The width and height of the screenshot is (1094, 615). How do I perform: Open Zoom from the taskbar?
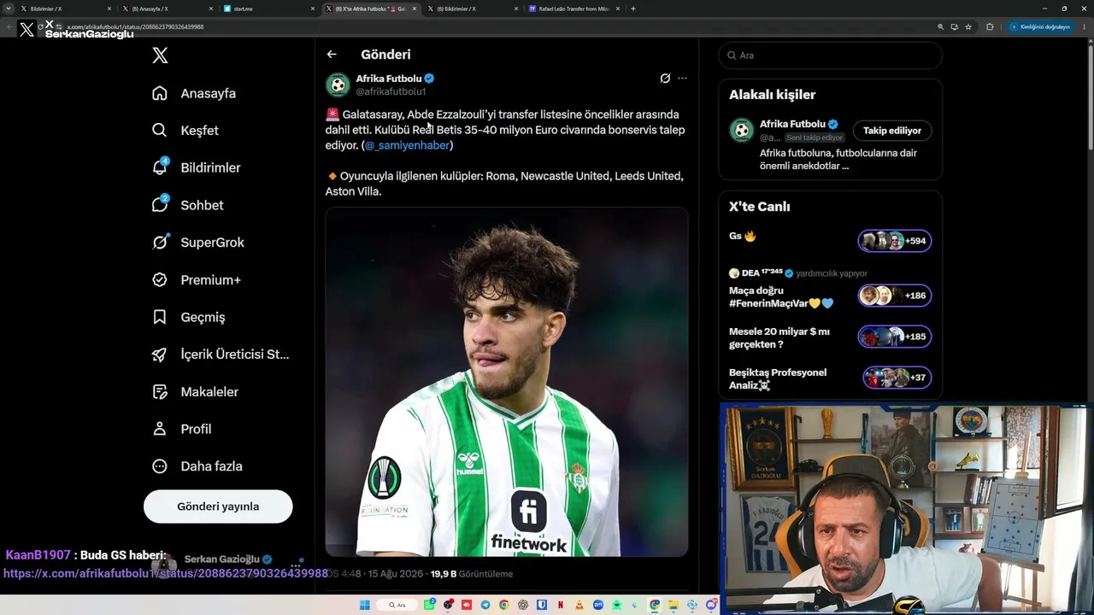(x=598, y=605)
